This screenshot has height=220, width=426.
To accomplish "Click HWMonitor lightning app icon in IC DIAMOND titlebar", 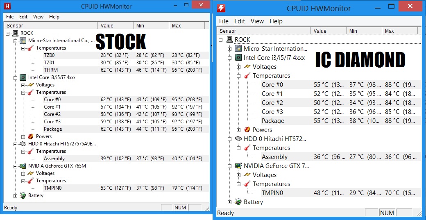I will pyautogui.click(x=221, y=8).
